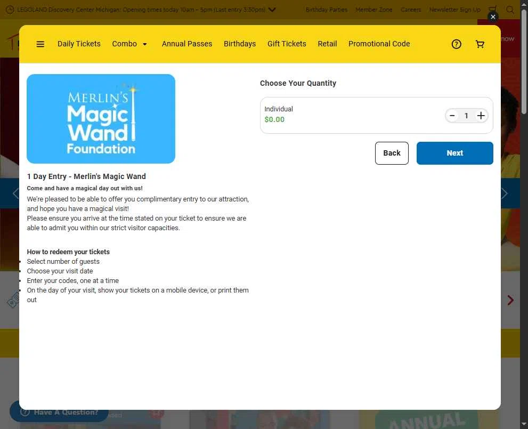
Task: Select the Birthdays tab
Action: [x=240, y=44]
